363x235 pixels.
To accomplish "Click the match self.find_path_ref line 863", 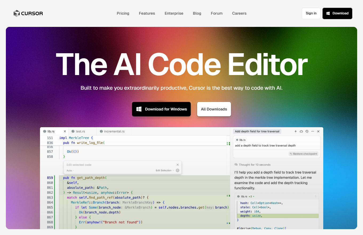I will coord(107,197).
